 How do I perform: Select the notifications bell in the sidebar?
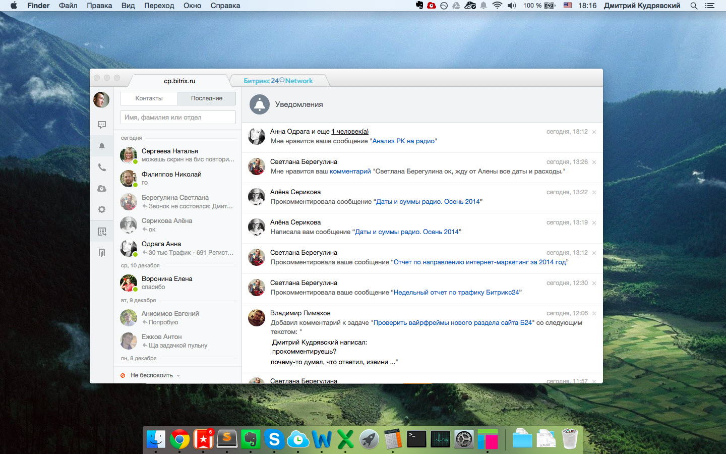[x=102, y=146]
